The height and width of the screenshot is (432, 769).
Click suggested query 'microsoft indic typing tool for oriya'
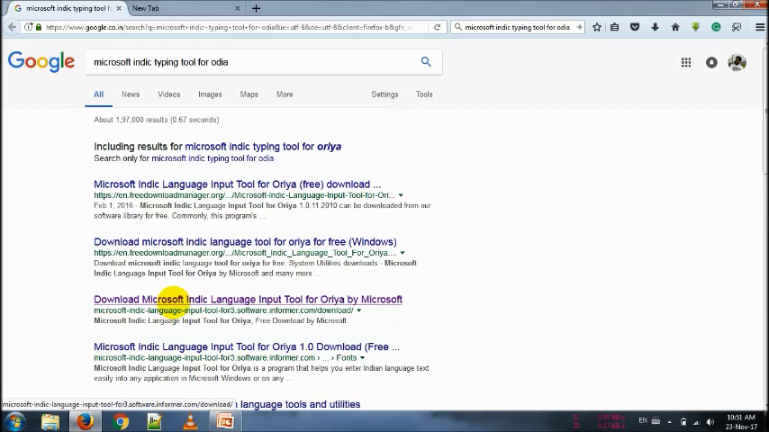pyautogui.click(x=263, y=146)
